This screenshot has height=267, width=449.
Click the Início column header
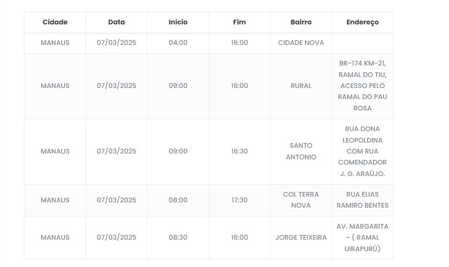click(178, 22)
